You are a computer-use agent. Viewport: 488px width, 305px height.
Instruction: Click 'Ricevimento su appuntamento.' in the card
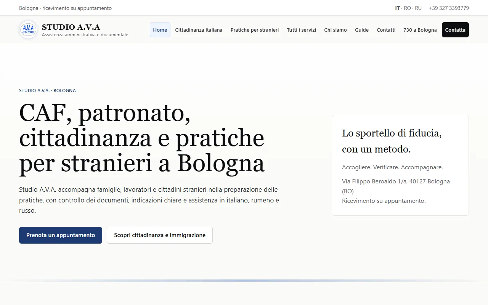384,201
